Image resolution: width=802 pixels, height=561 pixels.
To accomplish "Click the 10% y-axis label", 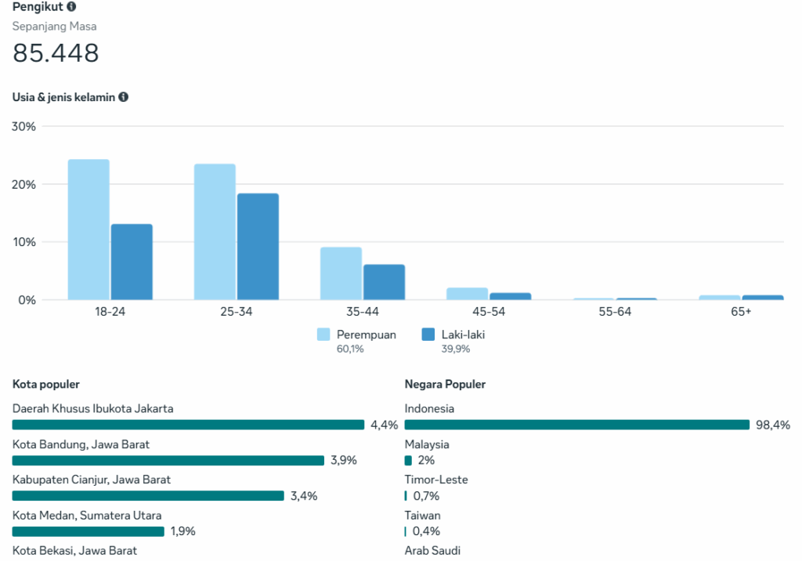I will [x=24, y=241].
